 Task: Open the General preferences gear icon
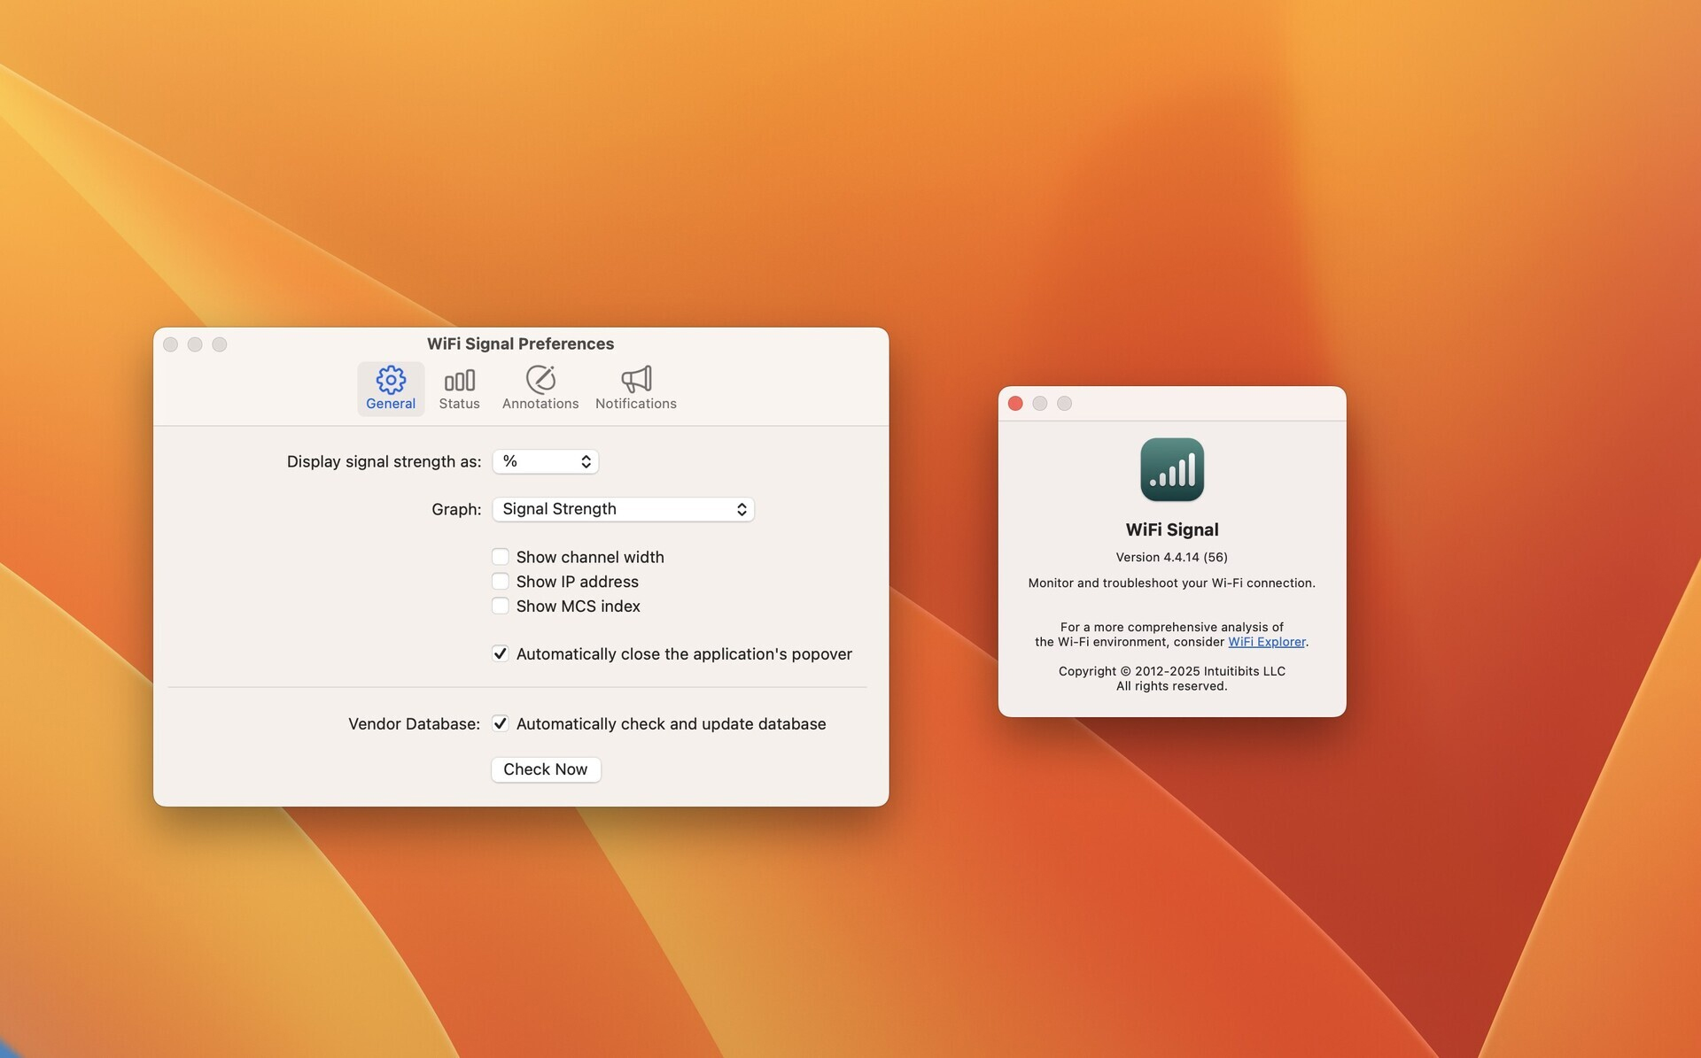pyautogui.click(x=391, y=388)
